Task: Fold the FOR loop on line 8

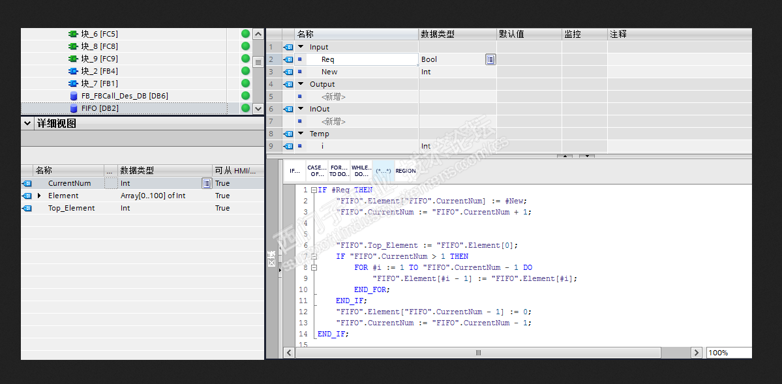Action: pos(313,267)
